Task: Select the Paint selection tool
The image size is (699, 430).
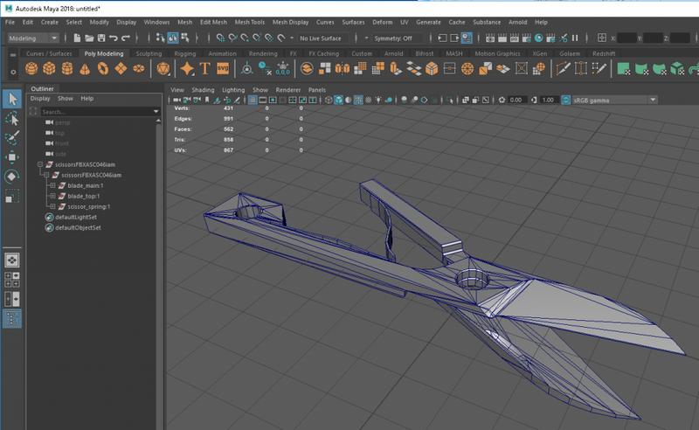Action: pyautogui.click(x=12, y=138)
